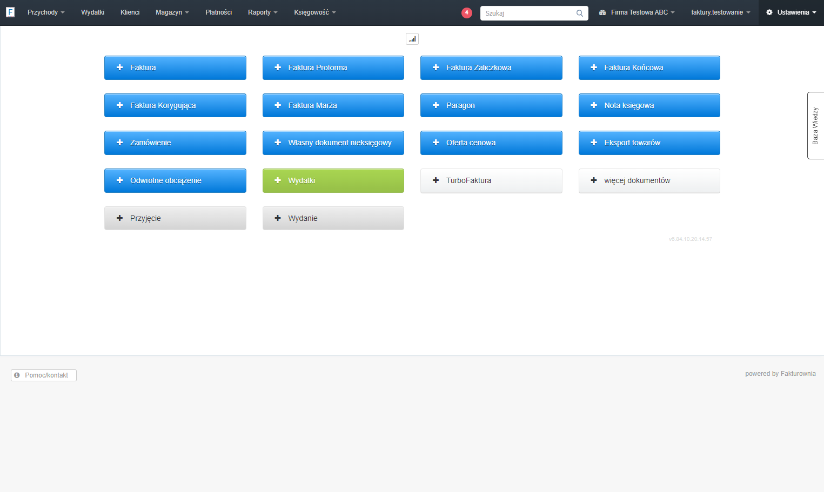Click the Eksport towarów button
This screenshot has width=824, height=492.
click(649, 143)
